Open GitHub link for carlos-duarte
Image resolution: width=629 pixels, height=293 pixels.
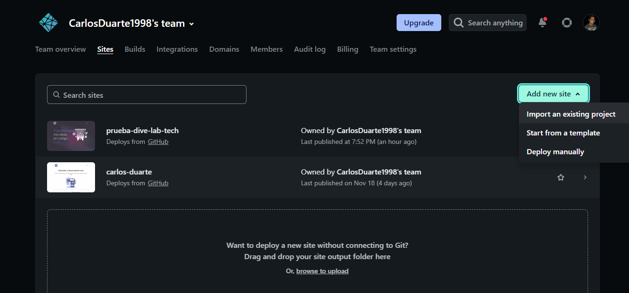click(158, 183)
